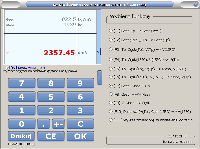The image size is (200, 149).
Task: Tap keypad digit 0
Action: [22, 124]
